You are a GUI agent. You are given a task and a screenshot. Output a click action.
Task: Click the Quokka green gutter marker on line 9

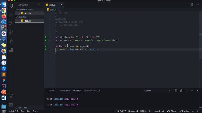coord(45,37)
